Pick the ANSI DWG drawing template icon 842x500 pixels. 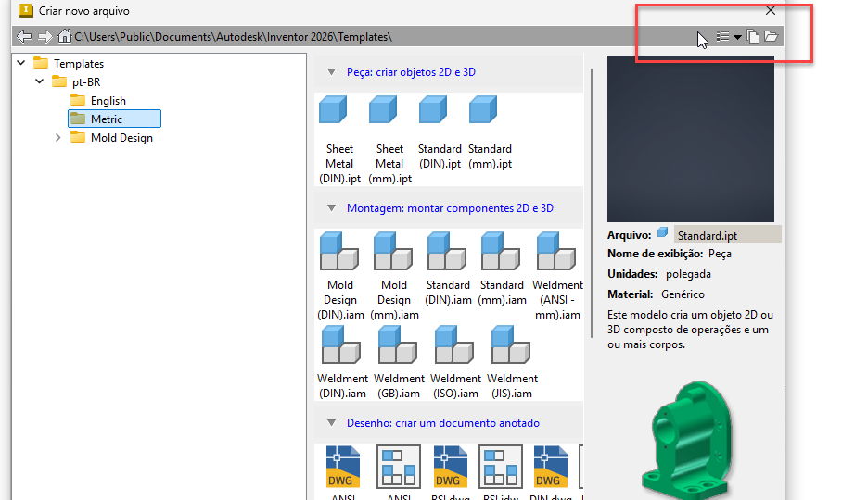[342, 467]
